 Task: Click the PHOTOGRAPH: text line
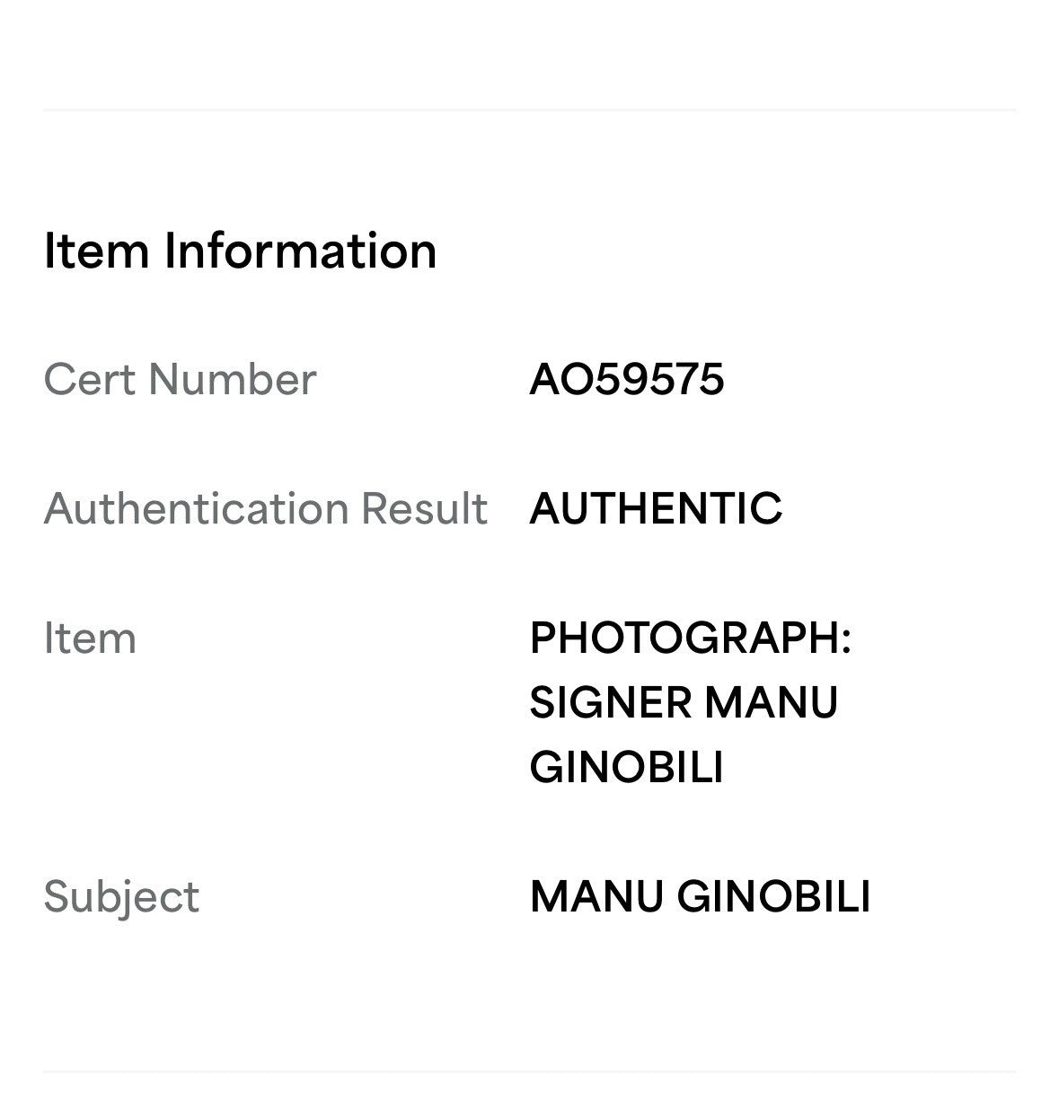pyautogui.click(x=690, y=638)
